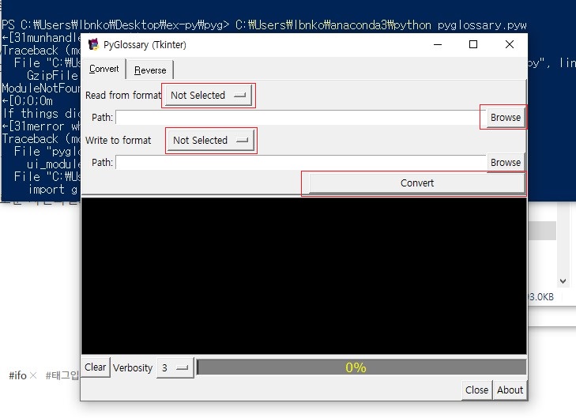Screen dimensions: 576x418
Task: Click Browse for the output path
Action: tap(506, 162)
